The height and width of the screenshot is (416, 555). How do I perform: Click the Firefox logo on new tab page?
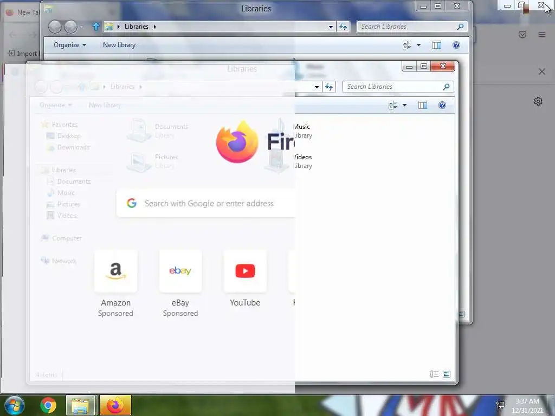point(237,142)
